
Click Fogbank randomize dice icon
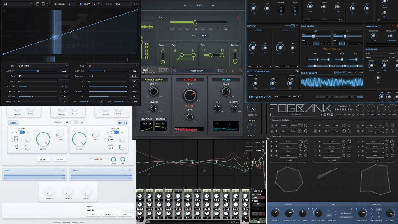point(325,115)
